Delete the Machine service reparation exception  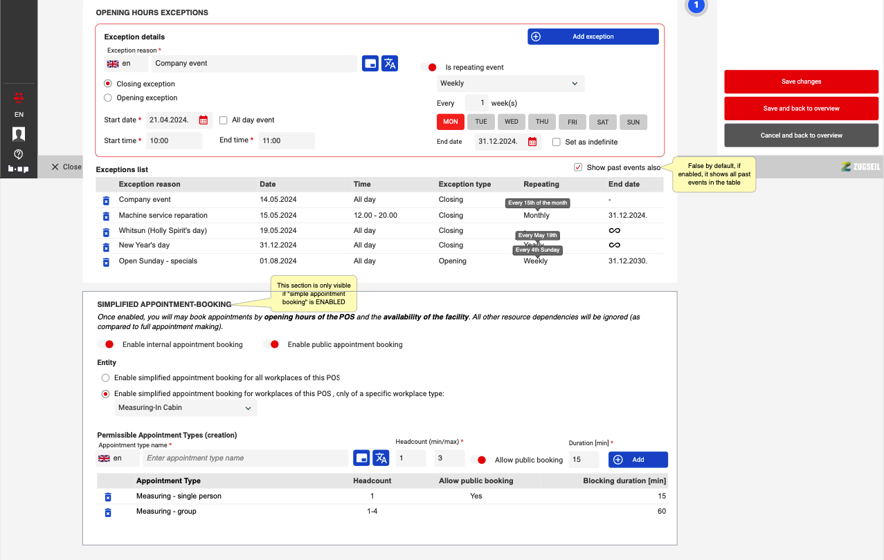(106, 216)
